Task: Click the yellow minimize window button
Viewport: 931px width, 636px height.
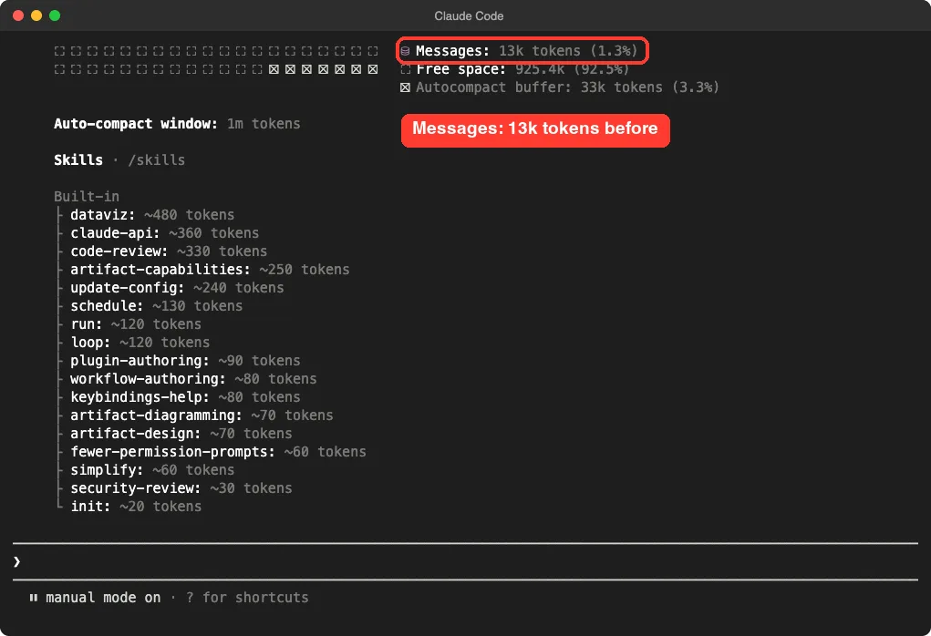Action: coord(36,15)
